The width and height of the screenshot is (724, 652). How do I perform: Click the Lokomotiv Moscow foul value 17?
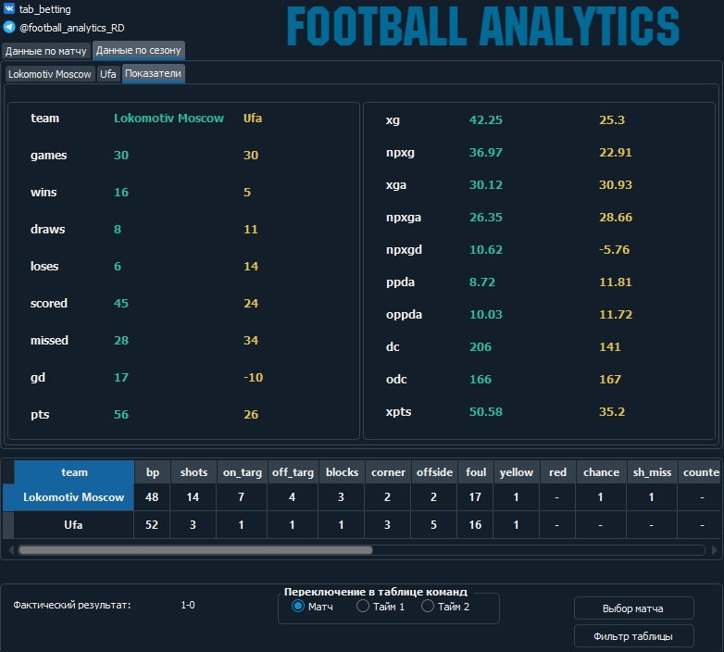point(475,496)
